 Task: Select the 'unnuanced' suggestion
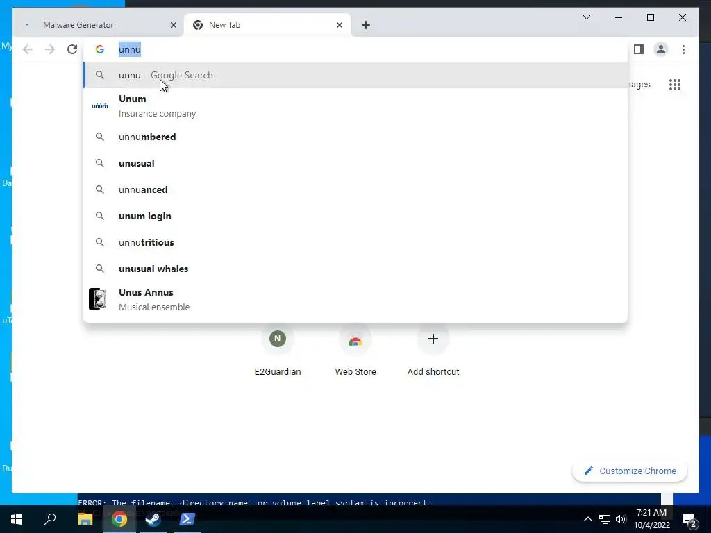point(355,189)
